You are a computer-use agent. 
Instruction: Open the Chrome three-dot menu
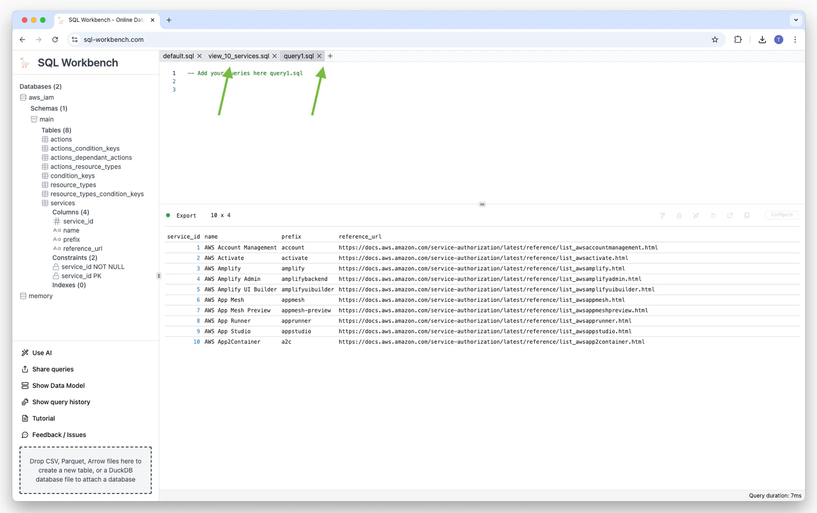click(795, 40)
